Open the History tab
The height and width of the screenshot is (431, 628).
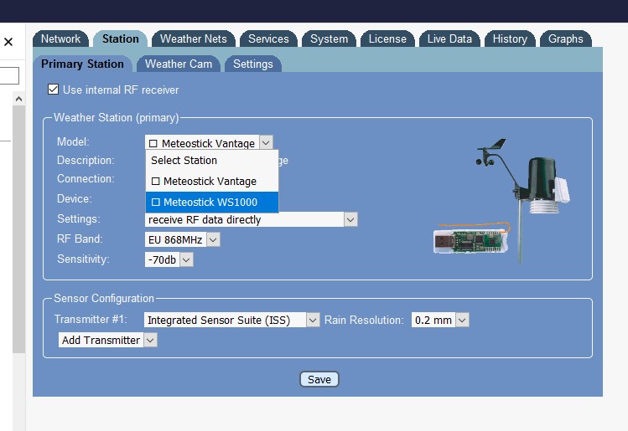[x=510, y=38]
